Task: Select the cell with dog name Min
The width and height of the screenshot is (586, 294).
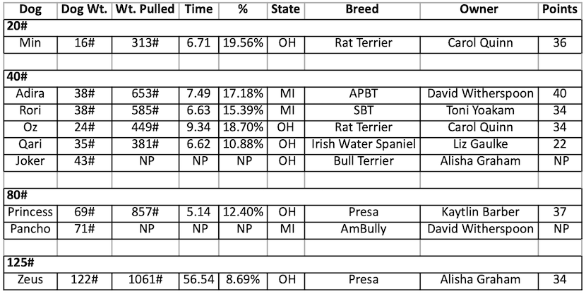Action: [x=29, y=43]
